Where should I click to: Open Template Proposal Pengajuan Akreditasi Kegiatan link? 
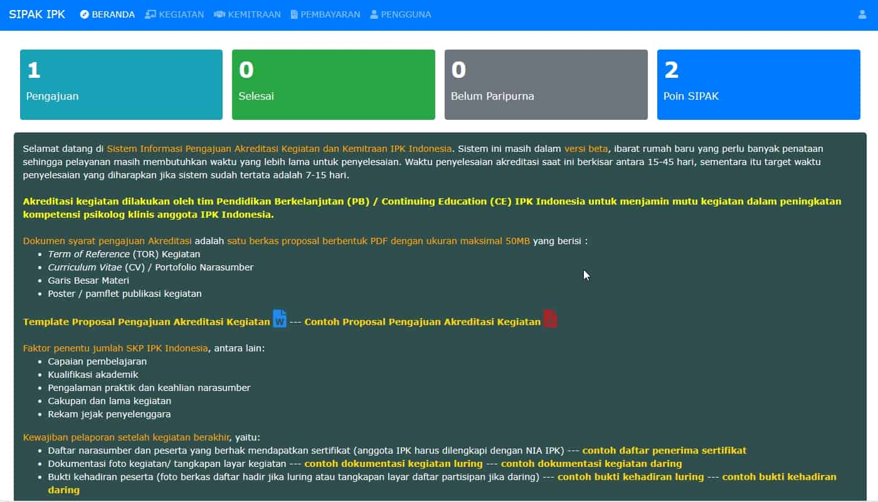(x=147, y=322)
